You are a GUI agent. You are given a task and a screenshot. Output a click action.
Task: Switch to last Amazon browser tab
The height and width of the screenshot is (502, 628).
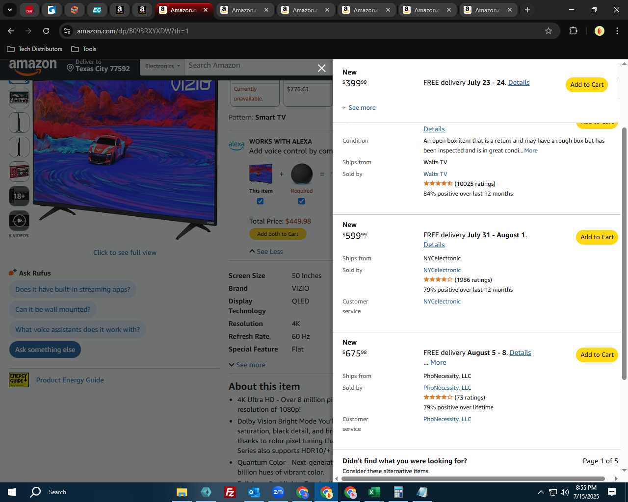[488, 10]
